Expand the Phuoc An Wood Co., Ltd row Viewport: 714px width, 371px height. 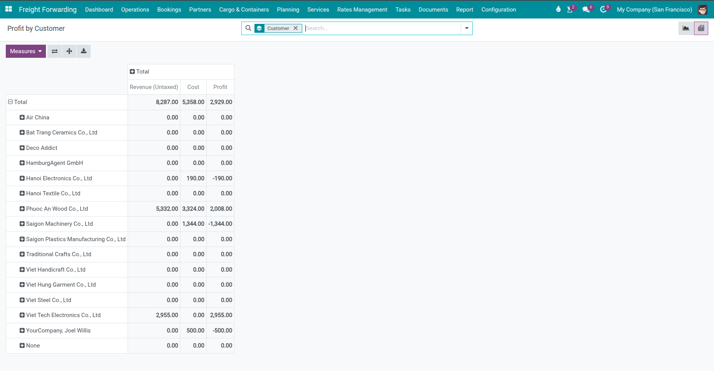click(22, 208)
